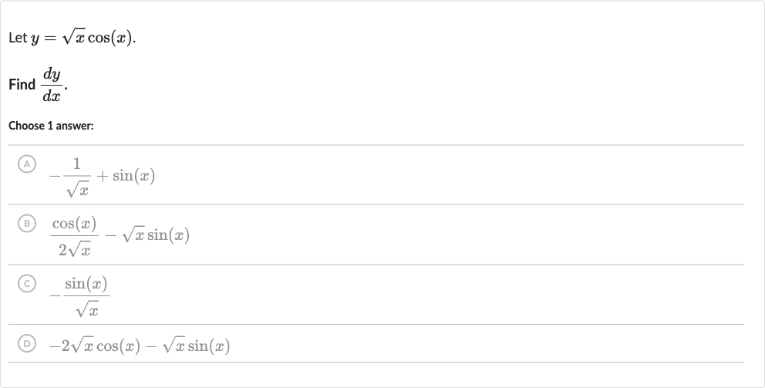Select radio button B
This screenshot has height=388, width=765.
tap(27, 224)
